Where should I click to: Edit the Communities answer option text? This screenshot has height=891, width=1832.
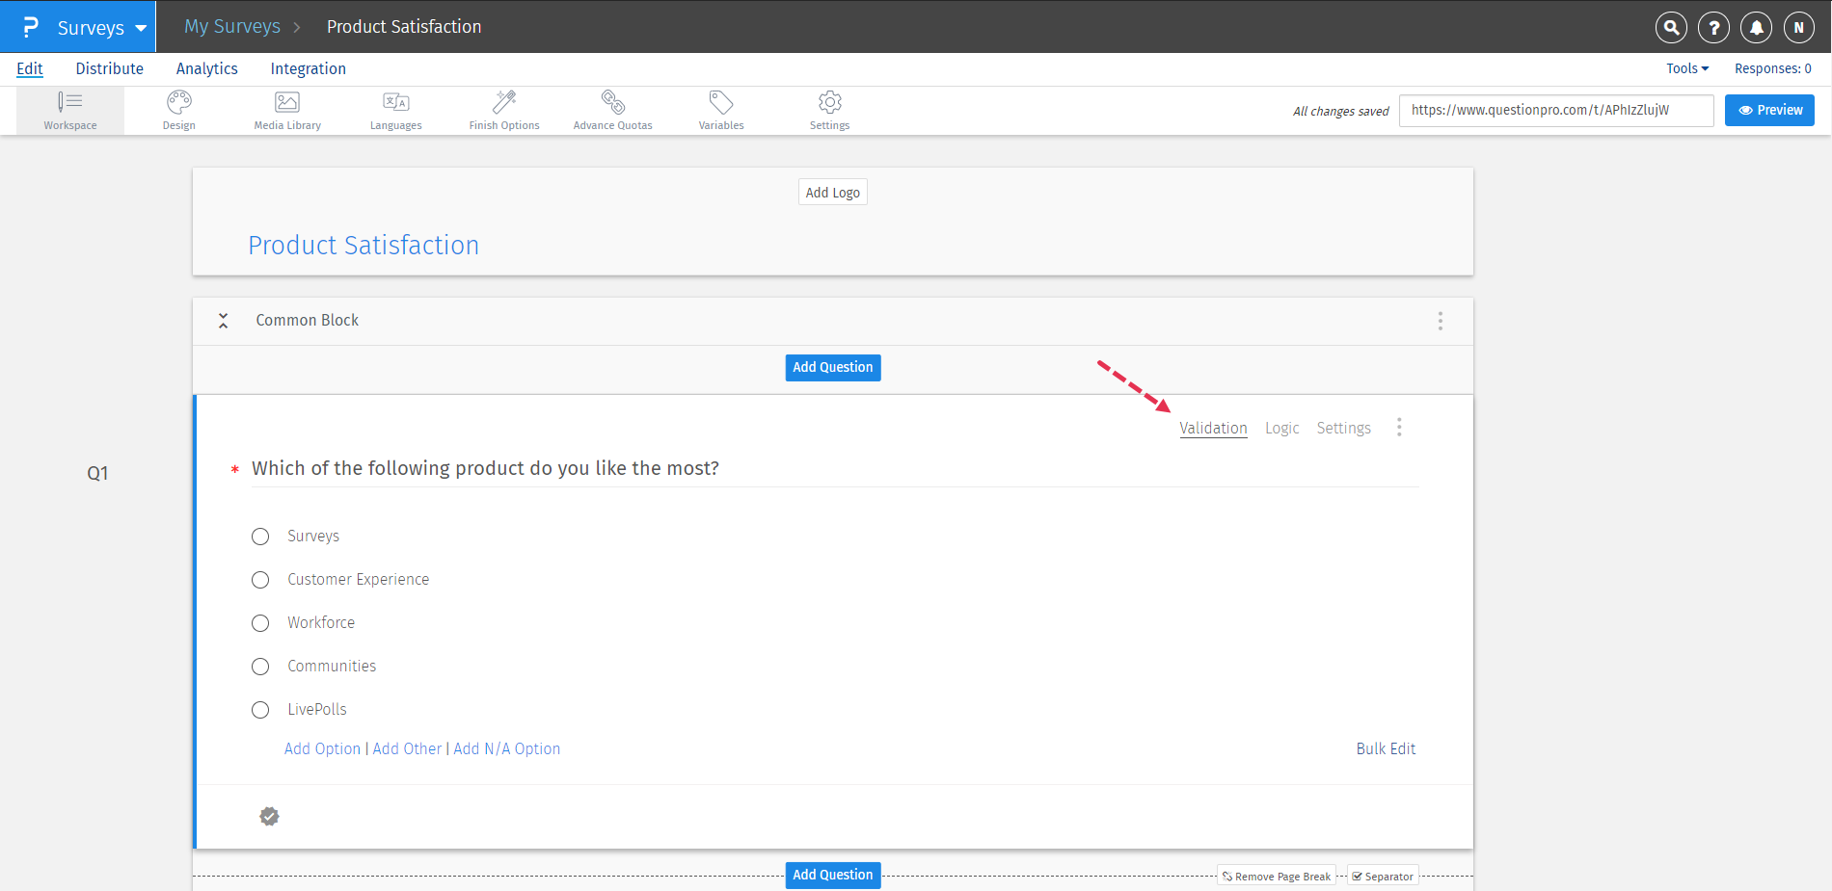click(332, 667)
